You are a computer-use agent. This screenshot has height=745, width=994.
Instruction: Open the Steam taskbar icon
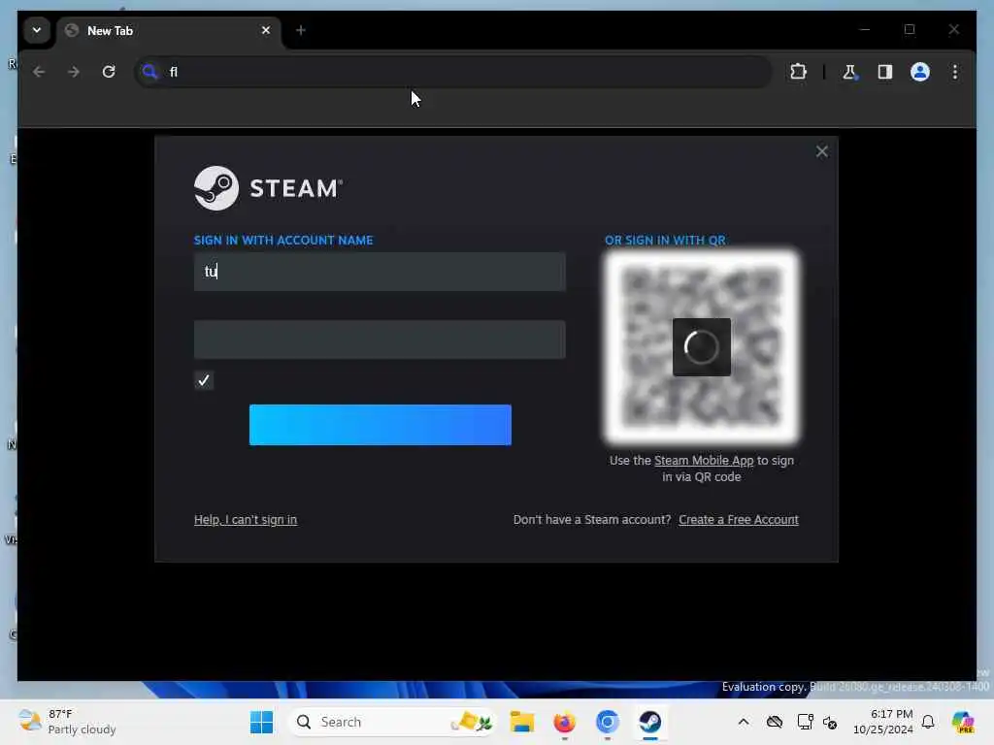pyautogui.click(x=649, y=722)
